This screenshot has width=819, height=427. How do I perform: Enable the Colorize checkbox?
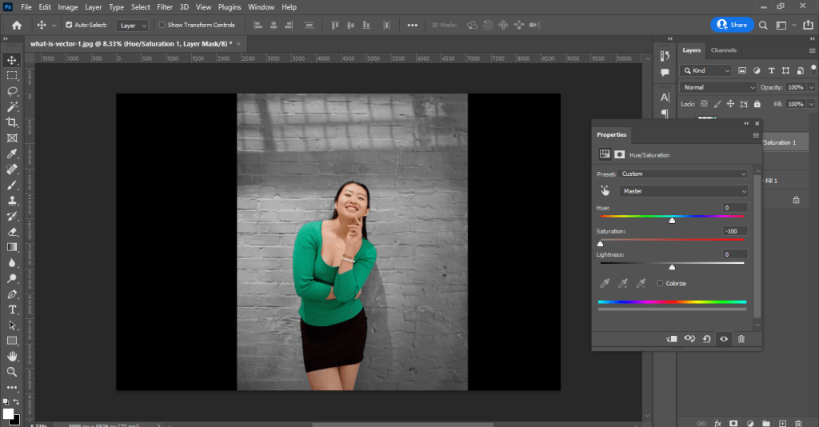660,283
